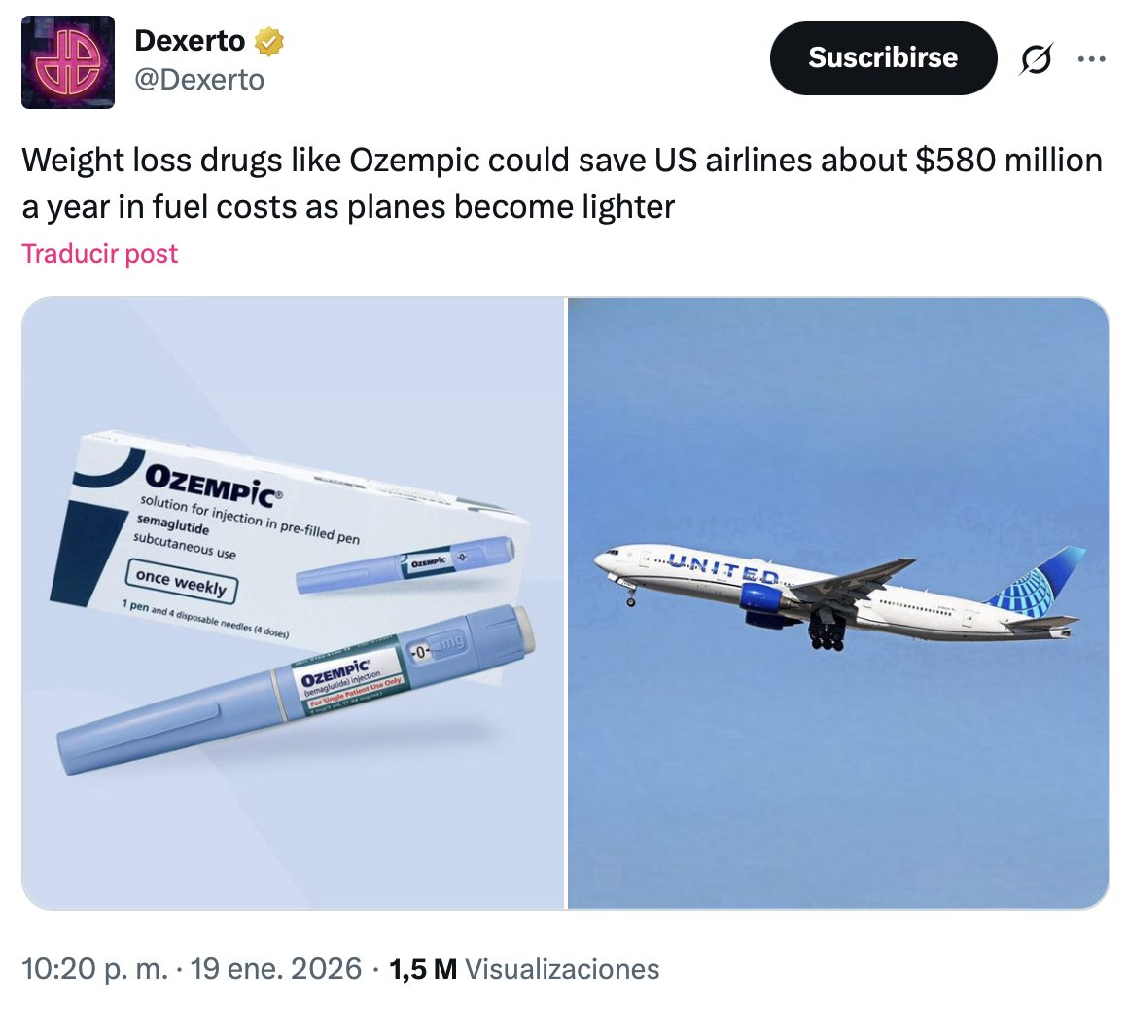Screen dimensions: 1128x1010
Task: Open the three-dot more options menu
Action: 1091,59
